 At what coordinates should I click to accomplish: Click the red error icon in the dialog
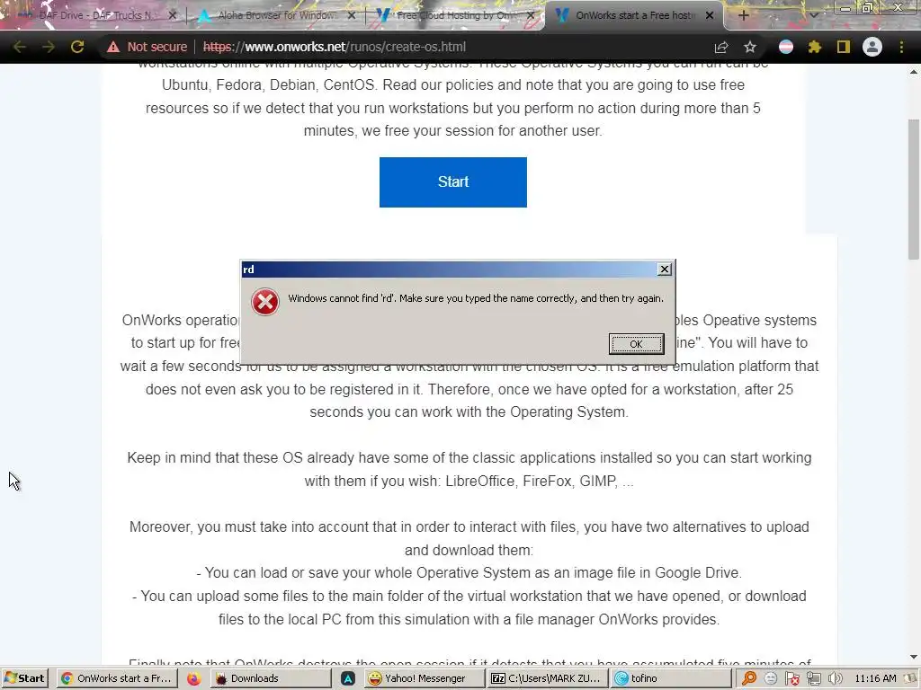click(265, 302)
